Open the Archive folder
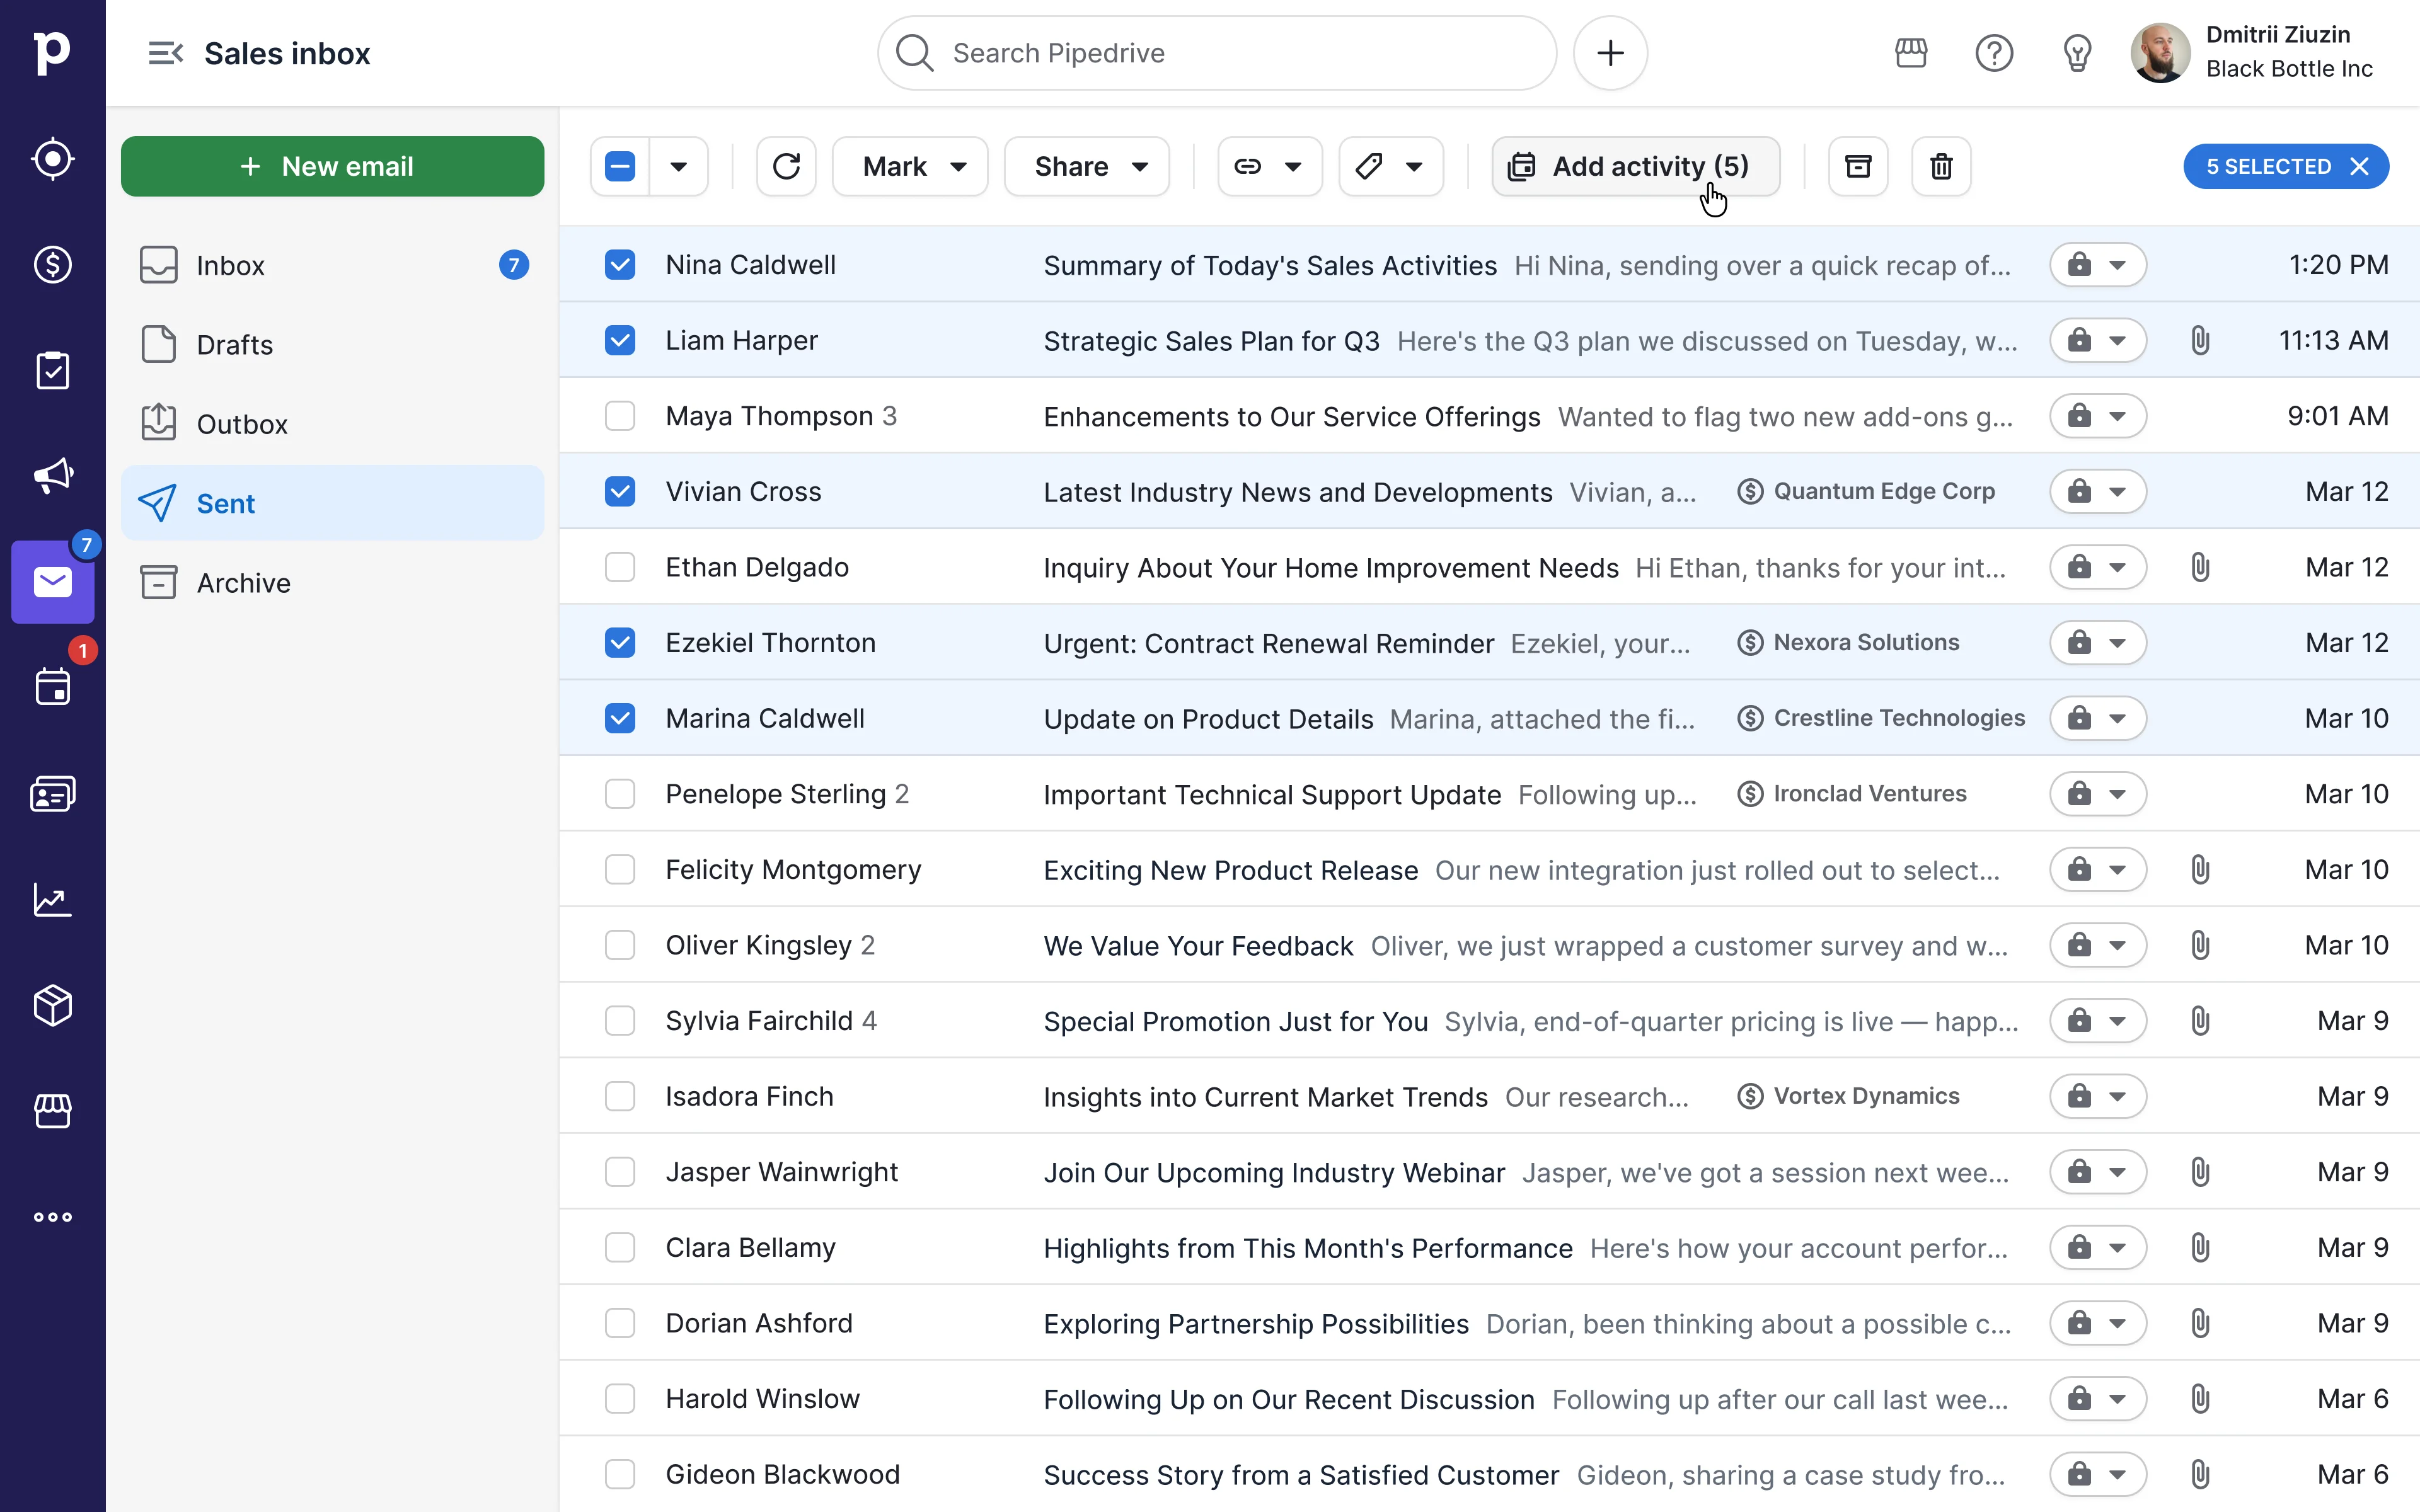The image size is (2420, 1512). (x=333, y=583)
